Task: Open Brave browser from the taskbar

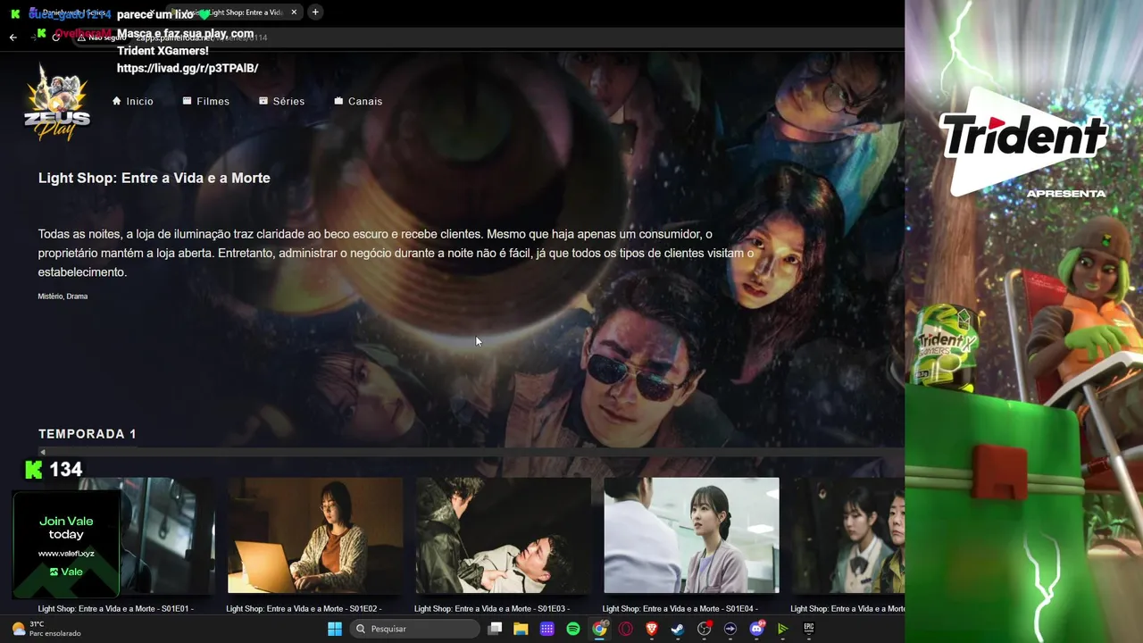Action: coord(652,629)
